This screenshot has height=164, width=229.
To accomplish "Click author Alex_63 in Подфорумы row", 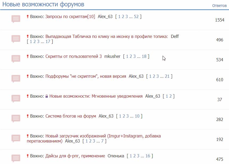I will tap(136, 76).
